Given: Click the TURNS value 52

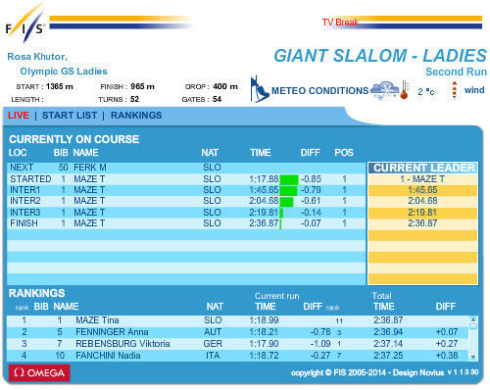Looking at the screenshot, I should click(x=134, y=99).
